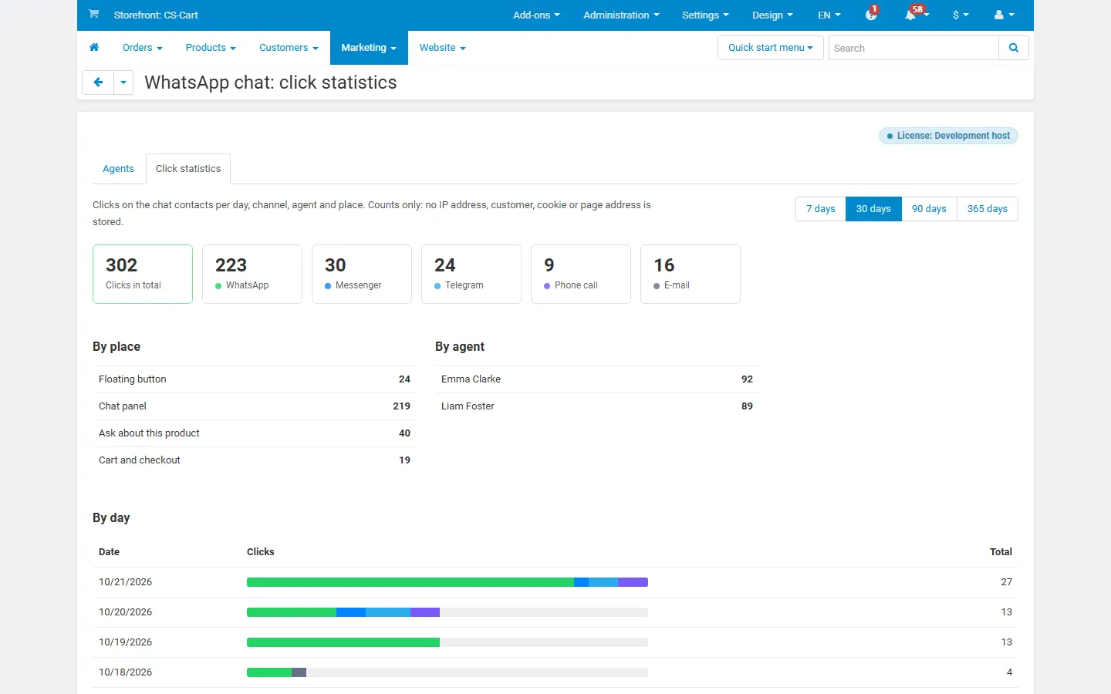
Task: Switch the period to 90 days
Action: pyautogui.click(x=929, y=209)
